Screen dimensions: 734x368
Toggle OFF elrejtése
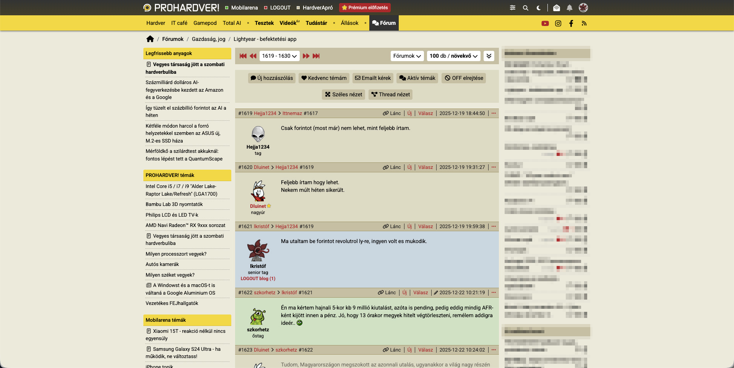[x=464, y=78]
